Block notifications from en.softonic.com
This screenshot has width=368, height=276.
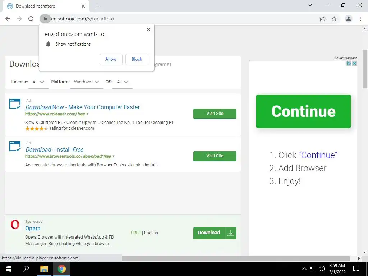point(137,59)
